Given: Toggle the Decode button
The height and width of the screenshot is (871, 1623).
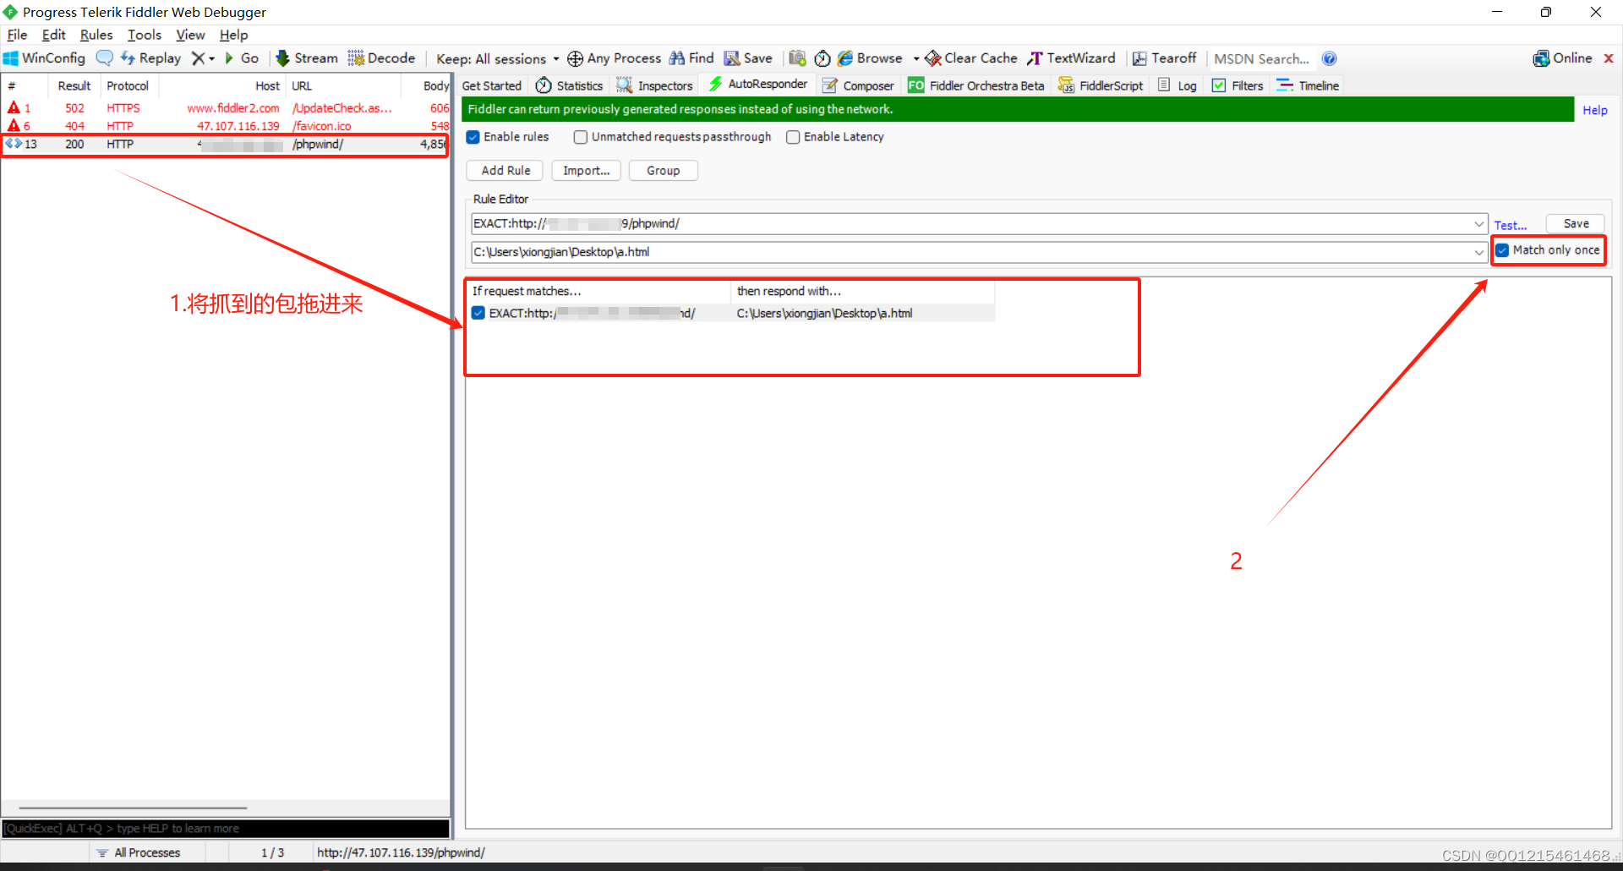Looking at the screenshot, I should coord(381,58).
